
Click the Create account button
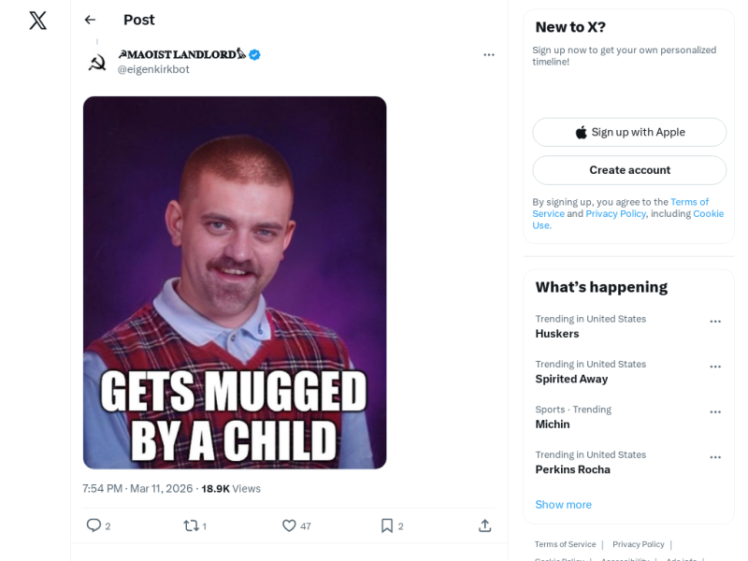click(629, 170)
